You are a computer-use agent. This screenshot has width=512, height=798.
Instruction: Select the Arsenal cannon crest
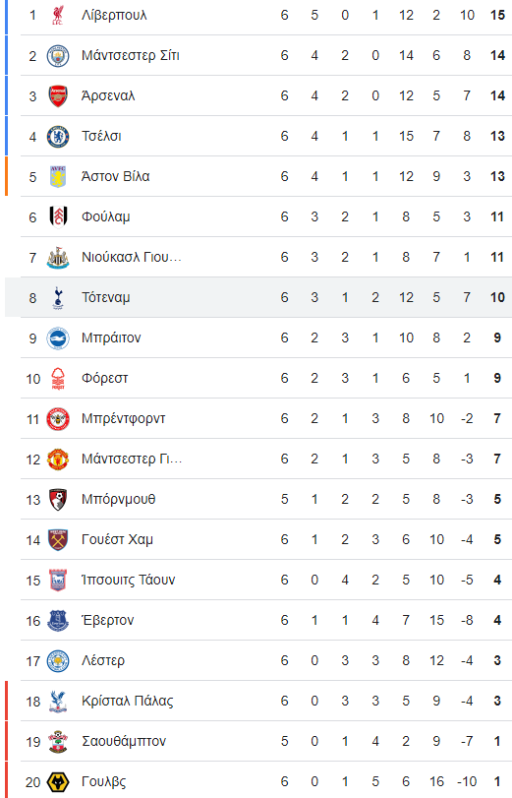[58, 95]
